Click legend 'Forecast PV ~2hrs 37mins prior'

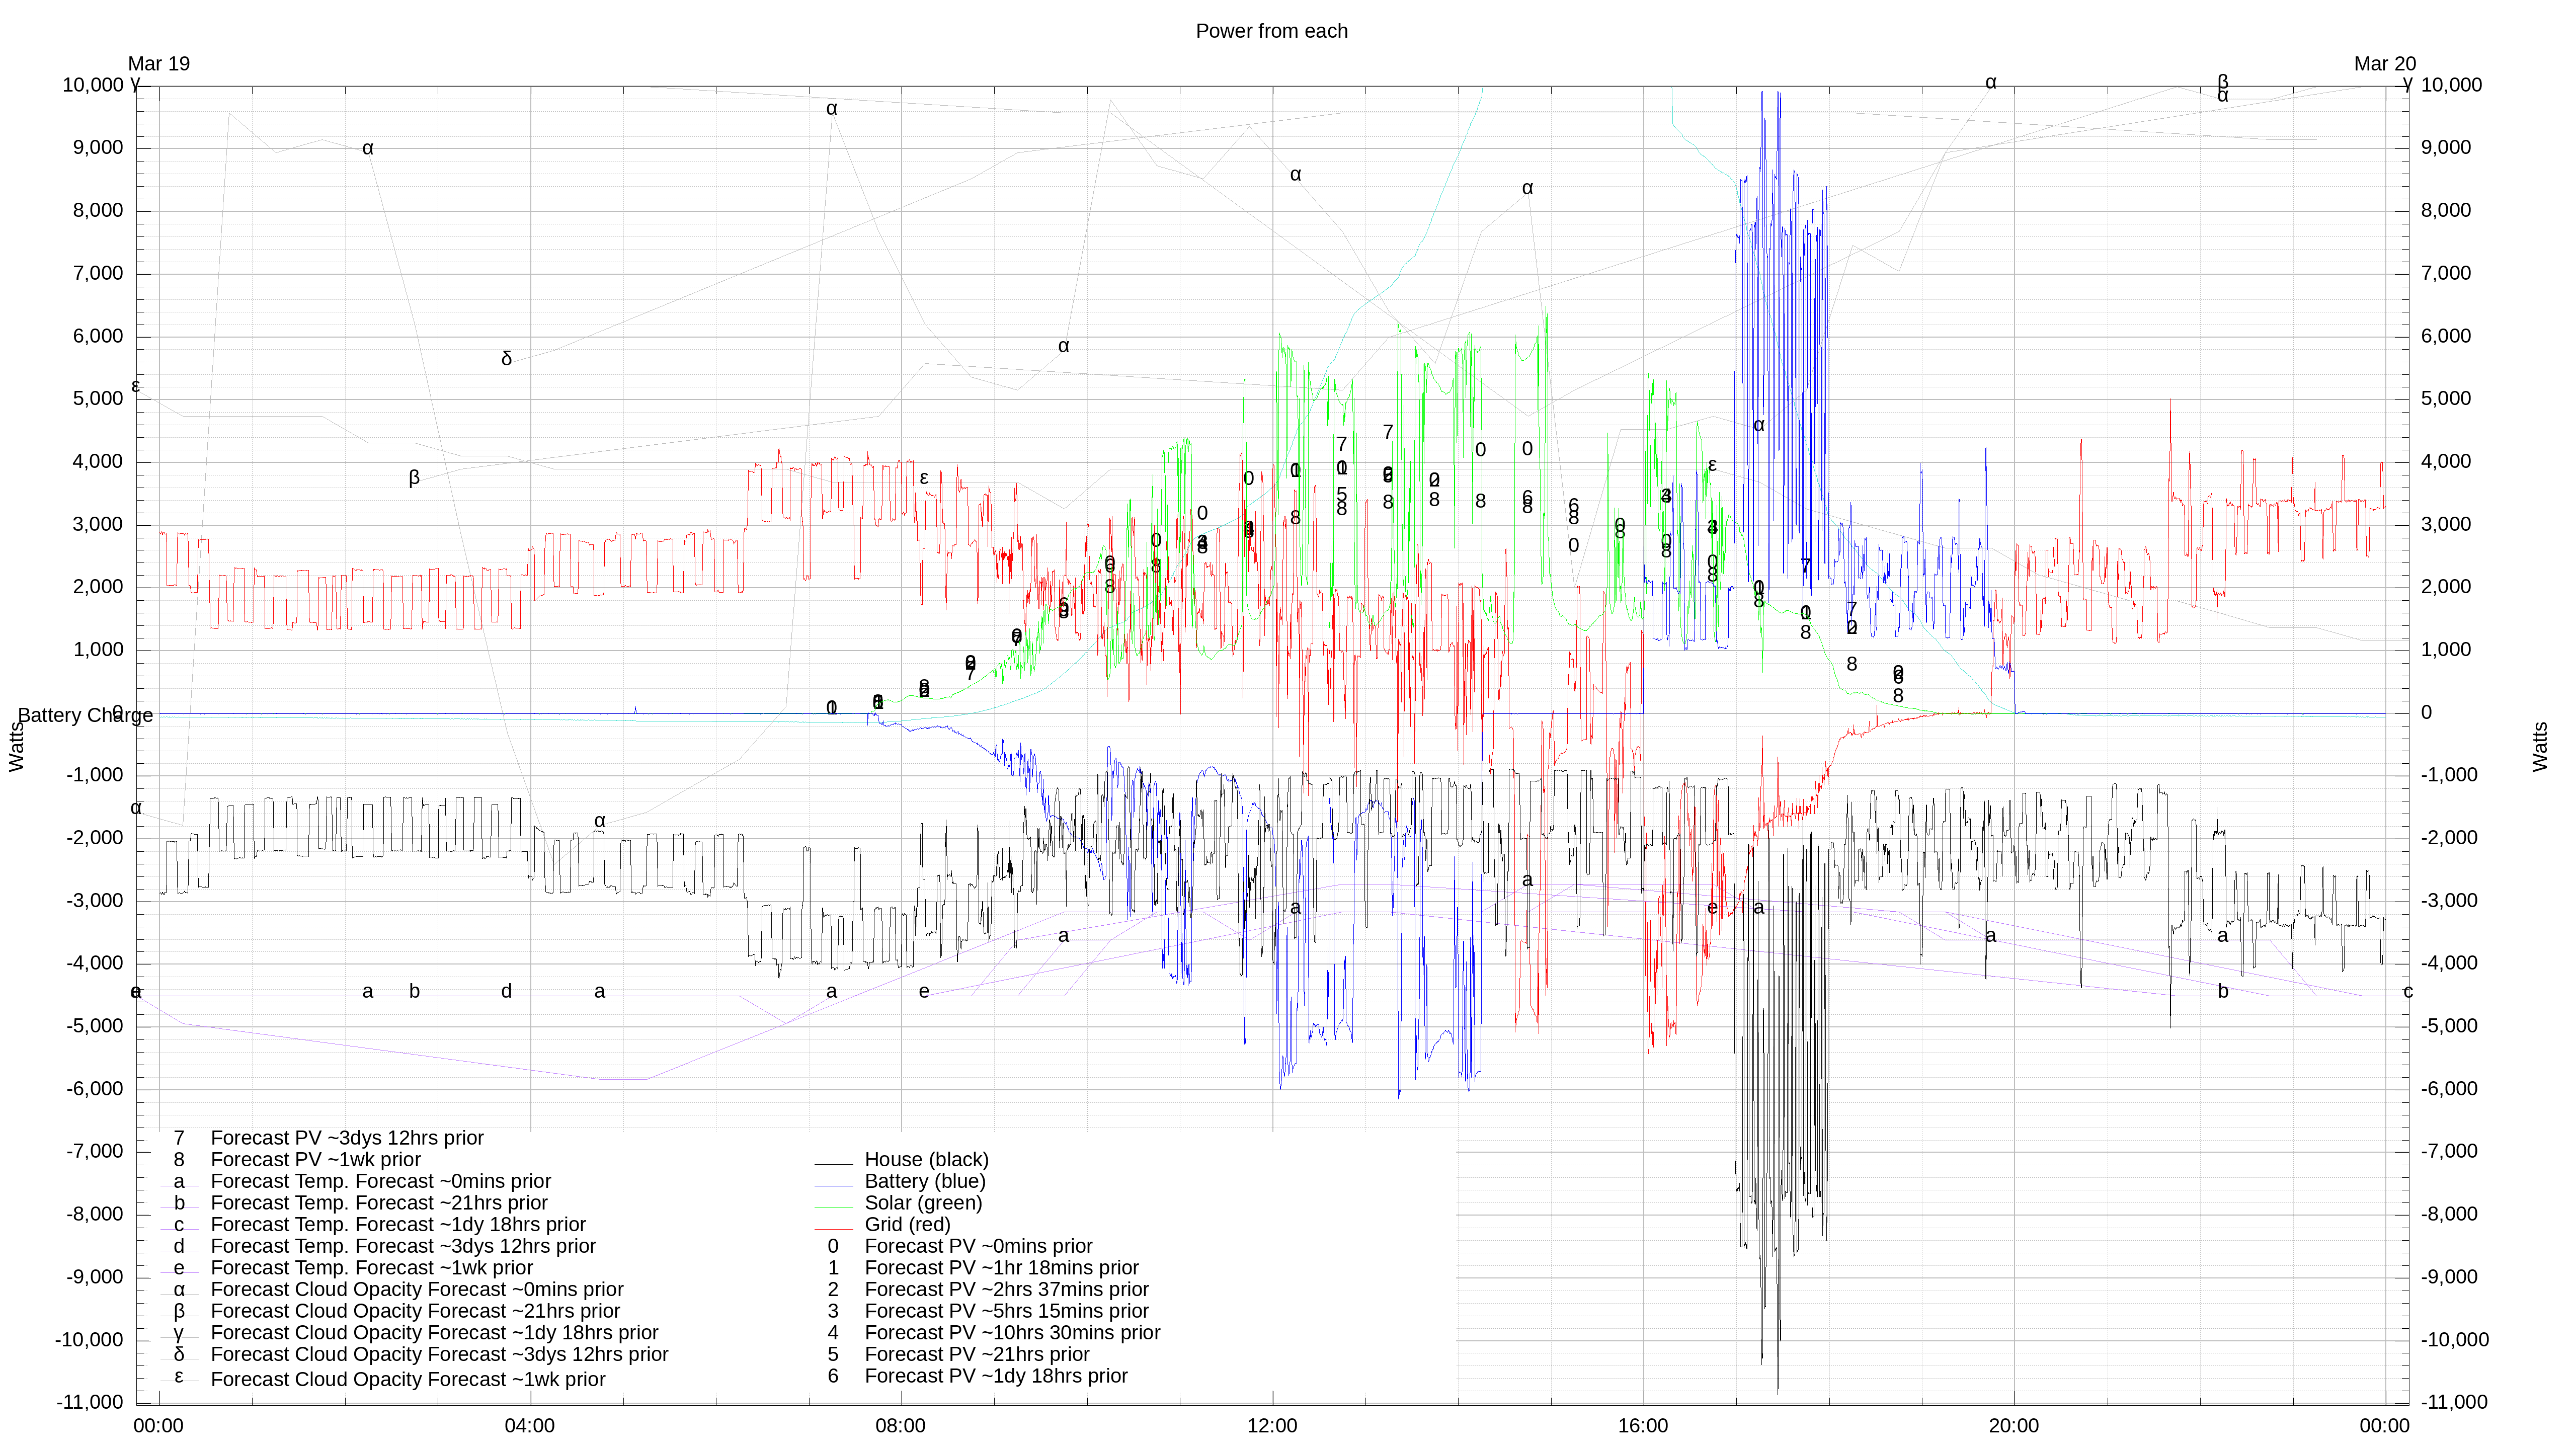coord(1006,1290)
